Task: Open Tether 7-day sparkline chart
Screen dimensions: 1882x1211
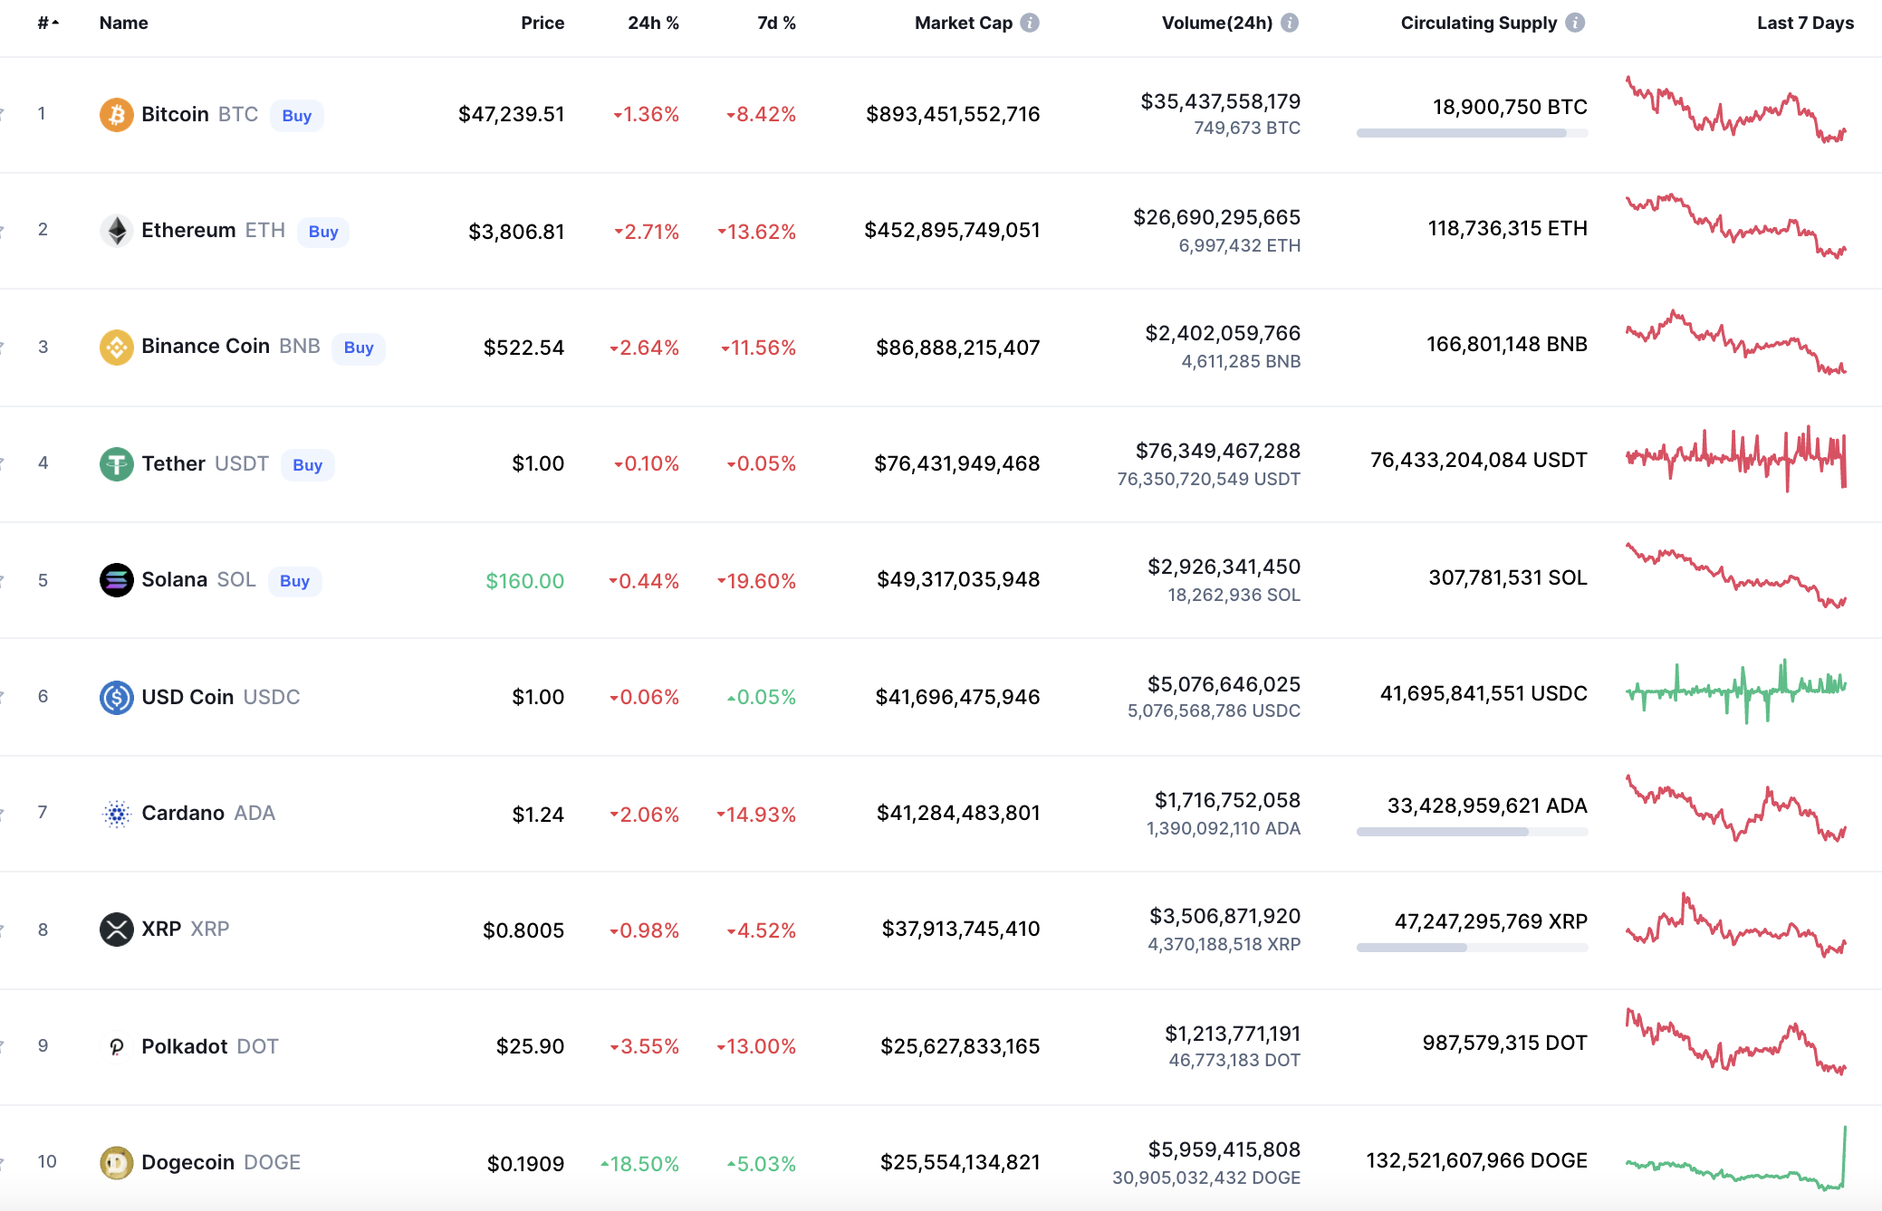Action: [1735, 459]
